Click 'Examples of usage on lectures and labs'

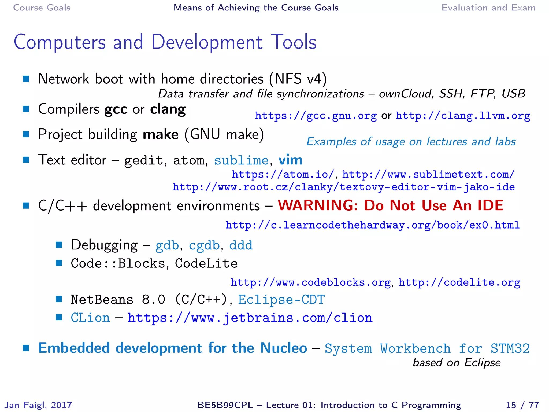pos(411,141)
